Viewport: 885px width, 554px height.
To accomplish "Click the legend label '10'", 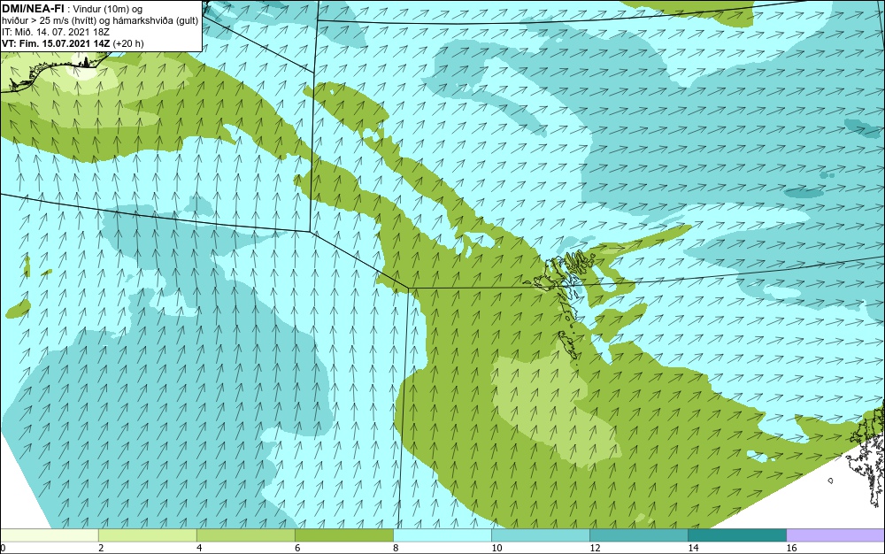I will click(x=496, y=548).
